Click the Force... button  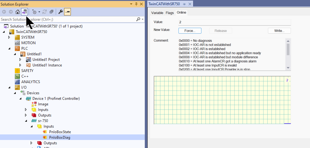[190, 31]
